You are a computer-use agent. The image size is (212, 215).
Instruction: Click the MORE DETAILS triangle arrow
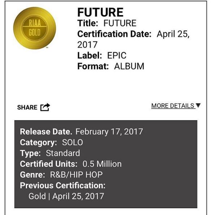pos(198,105)
